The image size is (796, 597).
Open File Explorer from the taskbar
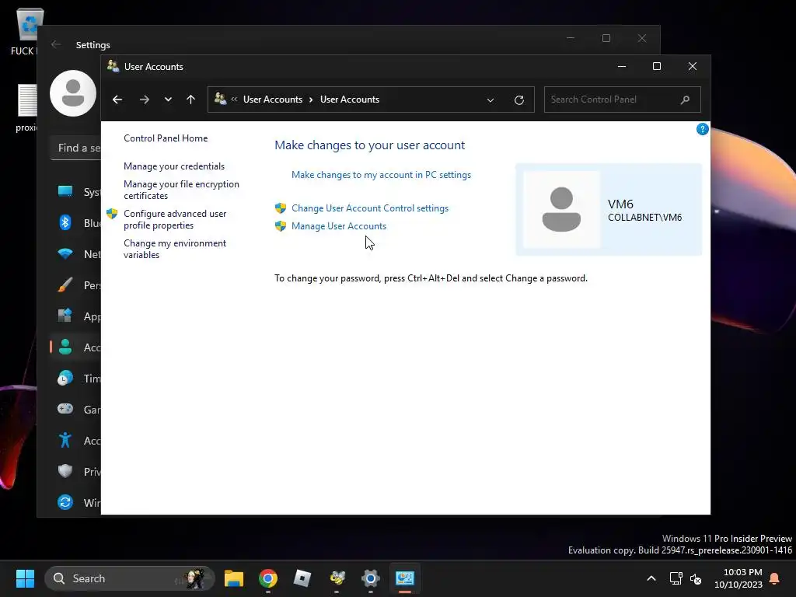point(234,578)
